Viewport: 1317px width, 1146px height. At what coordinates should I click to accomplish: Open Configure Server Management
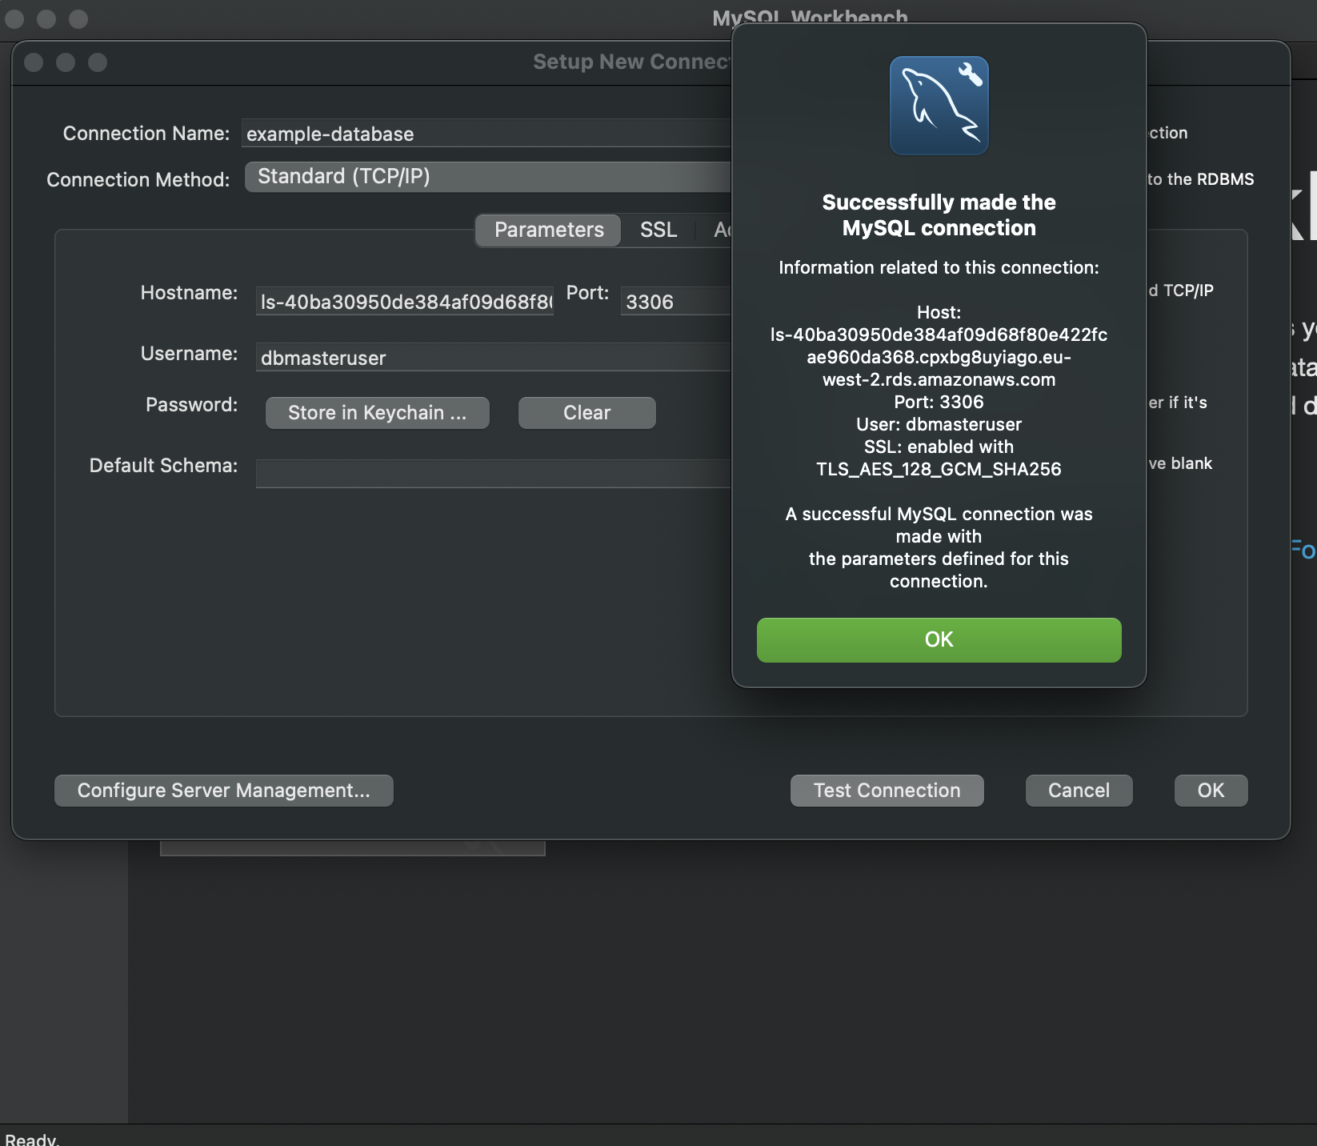(223, 791)
